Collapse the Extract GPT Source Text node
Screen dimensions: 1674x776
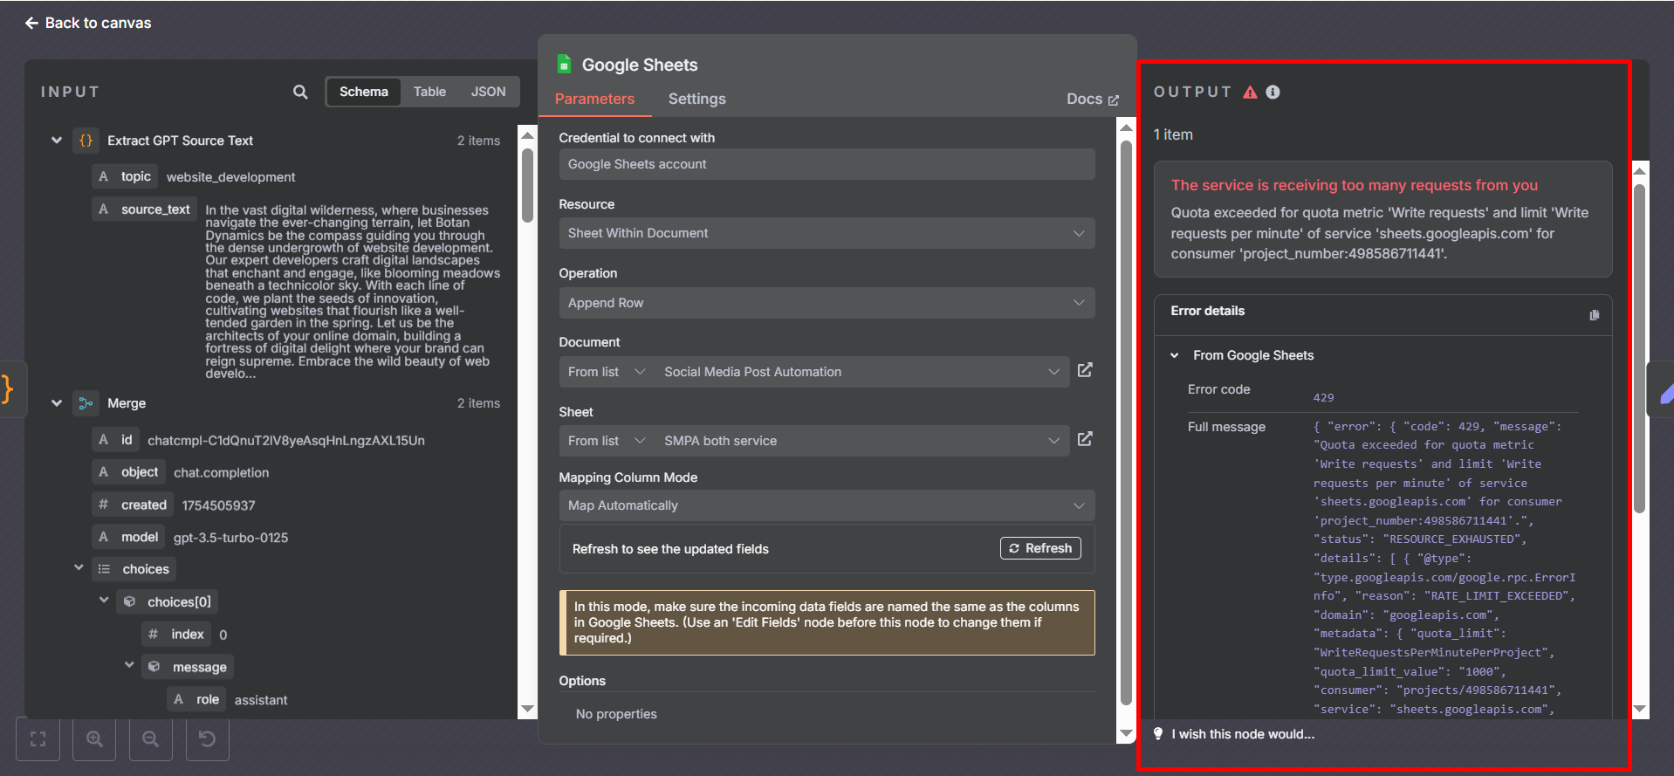57,141
